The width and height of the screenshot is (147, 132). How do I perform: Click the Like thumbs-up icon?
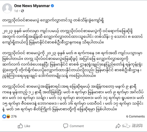tap(20, 126)
